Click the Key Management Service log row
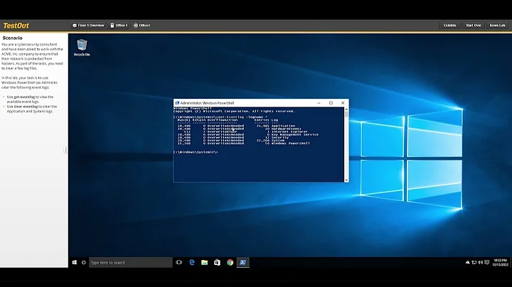Viewport: 512px width, 287px height. point(248,135)
